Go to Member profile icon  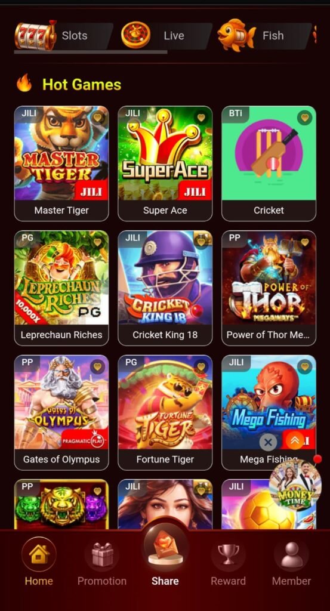(291, 554)
